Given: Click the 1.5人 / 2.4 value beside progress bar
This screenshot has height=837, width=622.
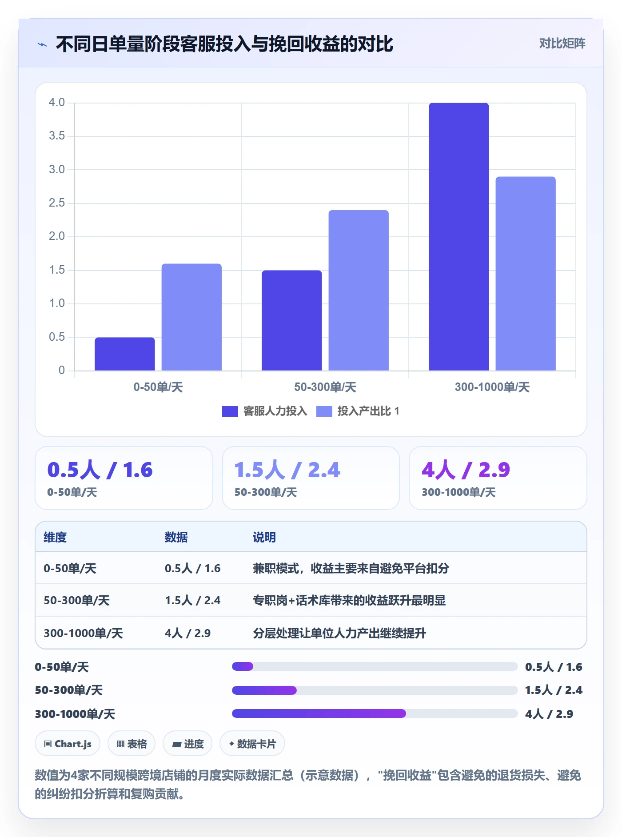Looking at the screenshot, I should [554, 690].
